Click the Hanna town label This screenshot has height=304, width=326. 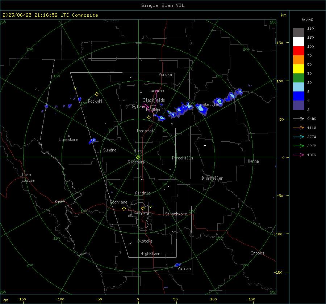(253, 161)
